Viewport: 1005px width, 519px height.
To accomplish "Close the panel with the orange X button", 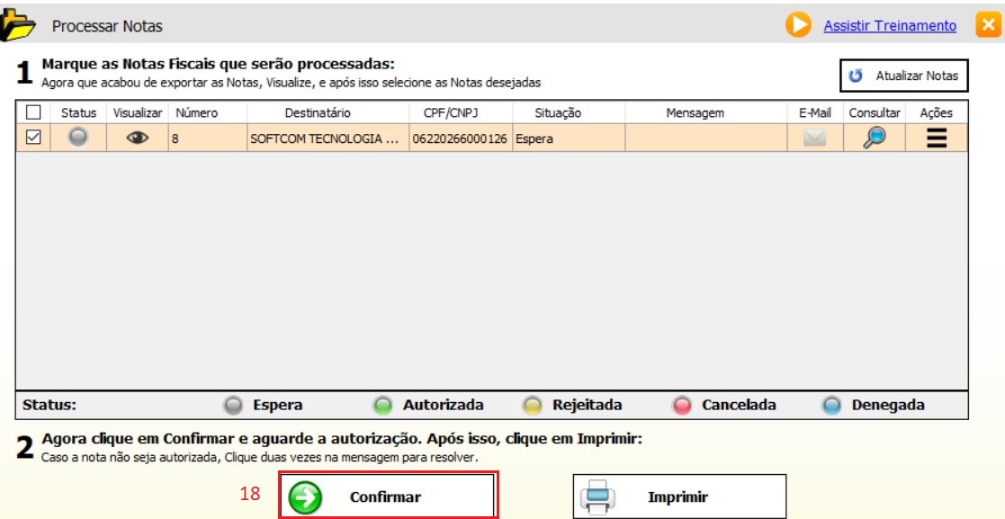I will tap(987, 25).
